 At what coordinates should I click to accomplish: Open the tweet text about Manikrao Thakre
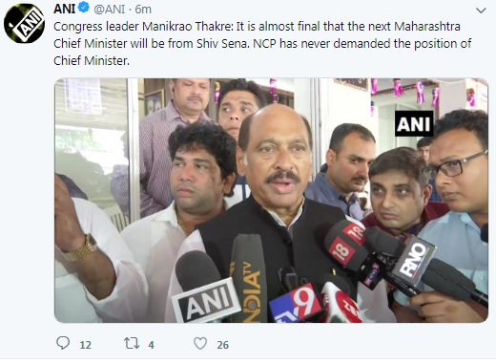[262, 44]
